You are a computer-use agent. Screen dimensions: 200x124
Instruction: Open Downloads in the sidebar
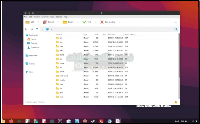point(35,47)
